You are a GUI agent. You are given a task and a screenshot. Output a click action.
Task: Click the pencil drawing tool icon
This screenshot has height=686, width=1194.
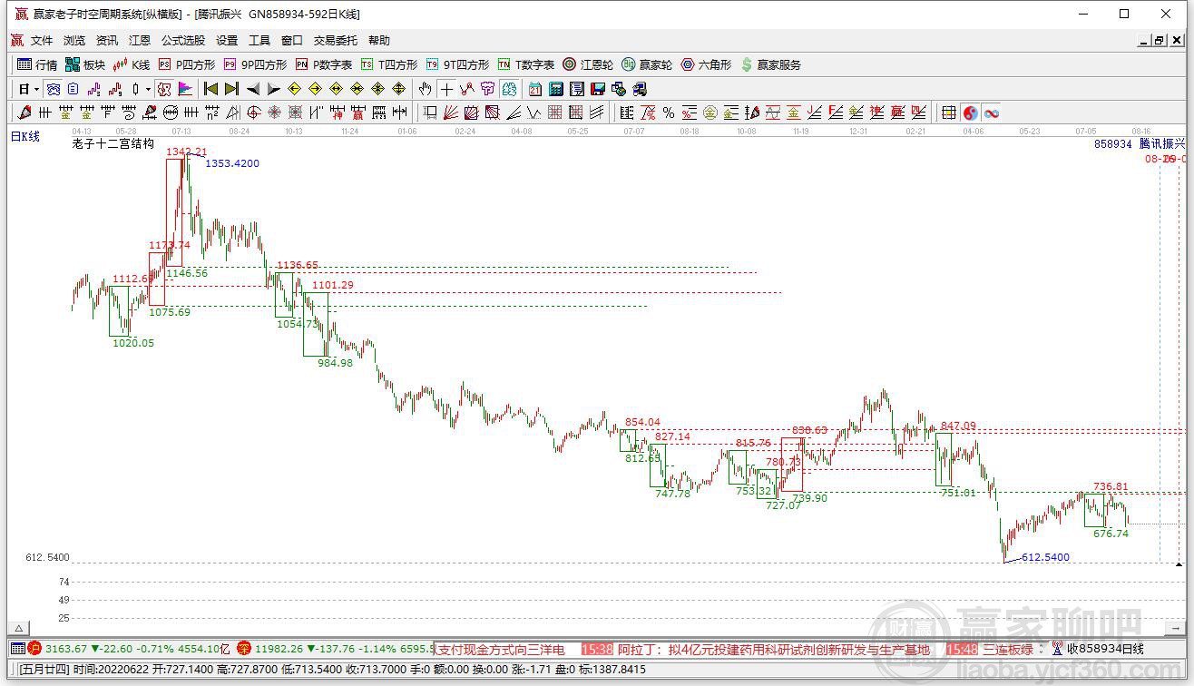pyautogui.click(x=24, y=113)
